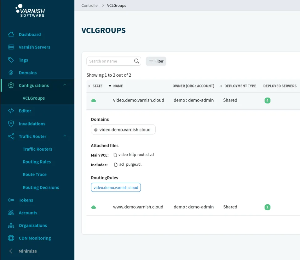Expand the www.demo.varnish.cloud row name
The height and width of the screenshot is (260, 300).
pyautogui.click(x=138, y=207)
